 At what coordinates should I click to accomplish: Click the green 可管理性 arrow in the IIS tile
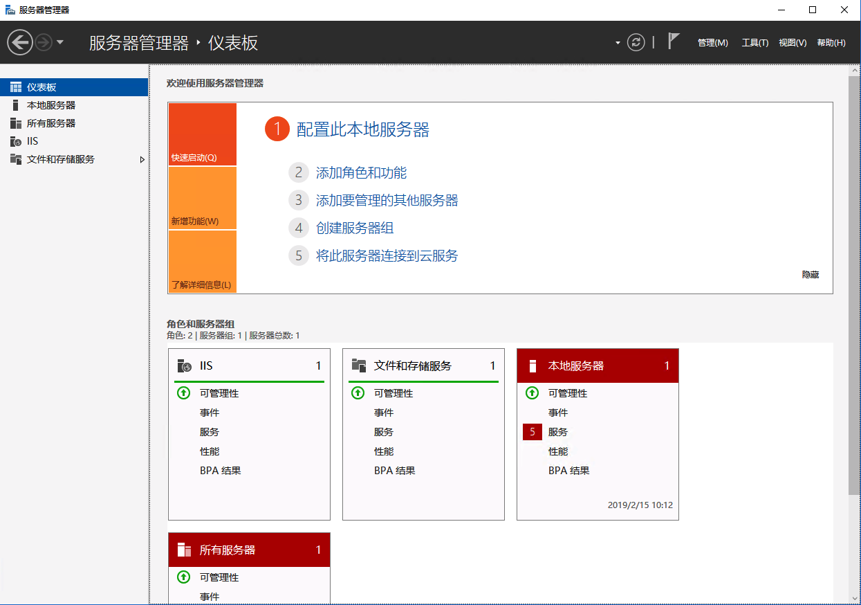(x=183, y=393)
